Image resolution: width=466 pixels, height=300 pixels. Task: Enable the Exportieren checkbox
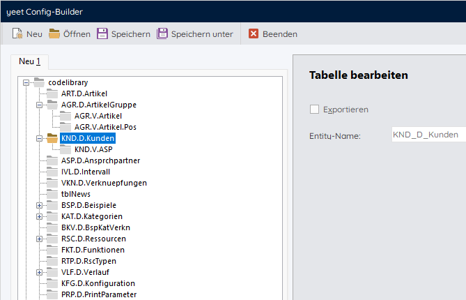point(314,110)
